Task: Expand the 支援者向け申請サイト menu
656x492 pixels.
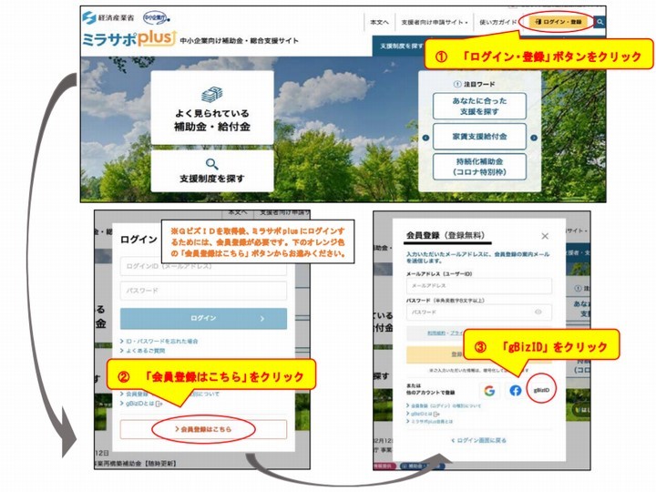Action: coord(435,22)
